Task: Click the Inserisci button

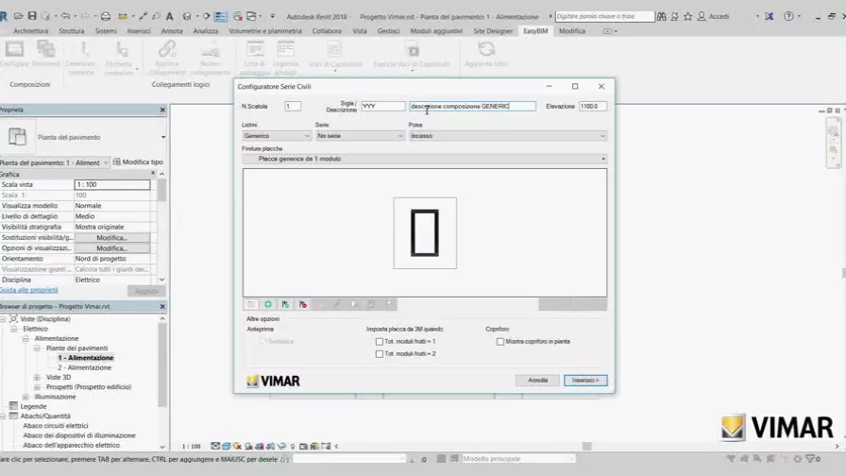Action: [x=585, y=381]
